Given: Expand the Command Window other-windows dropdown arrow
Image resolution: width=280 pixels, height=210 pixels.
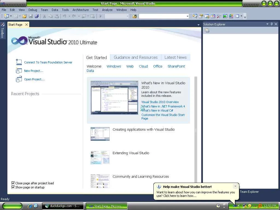Looking at the screenshot, I should tap(241, 16).
